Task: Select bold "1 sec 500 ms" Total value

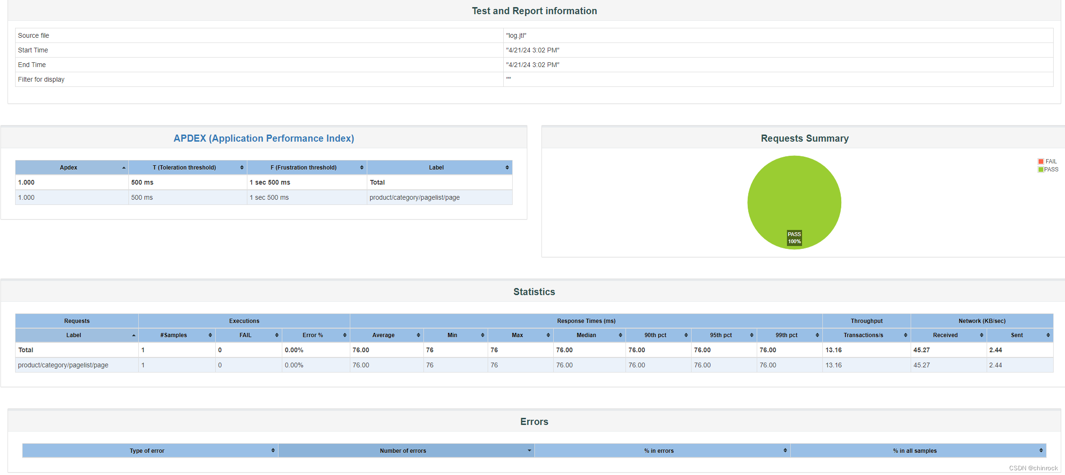Action: coord(270,182)
